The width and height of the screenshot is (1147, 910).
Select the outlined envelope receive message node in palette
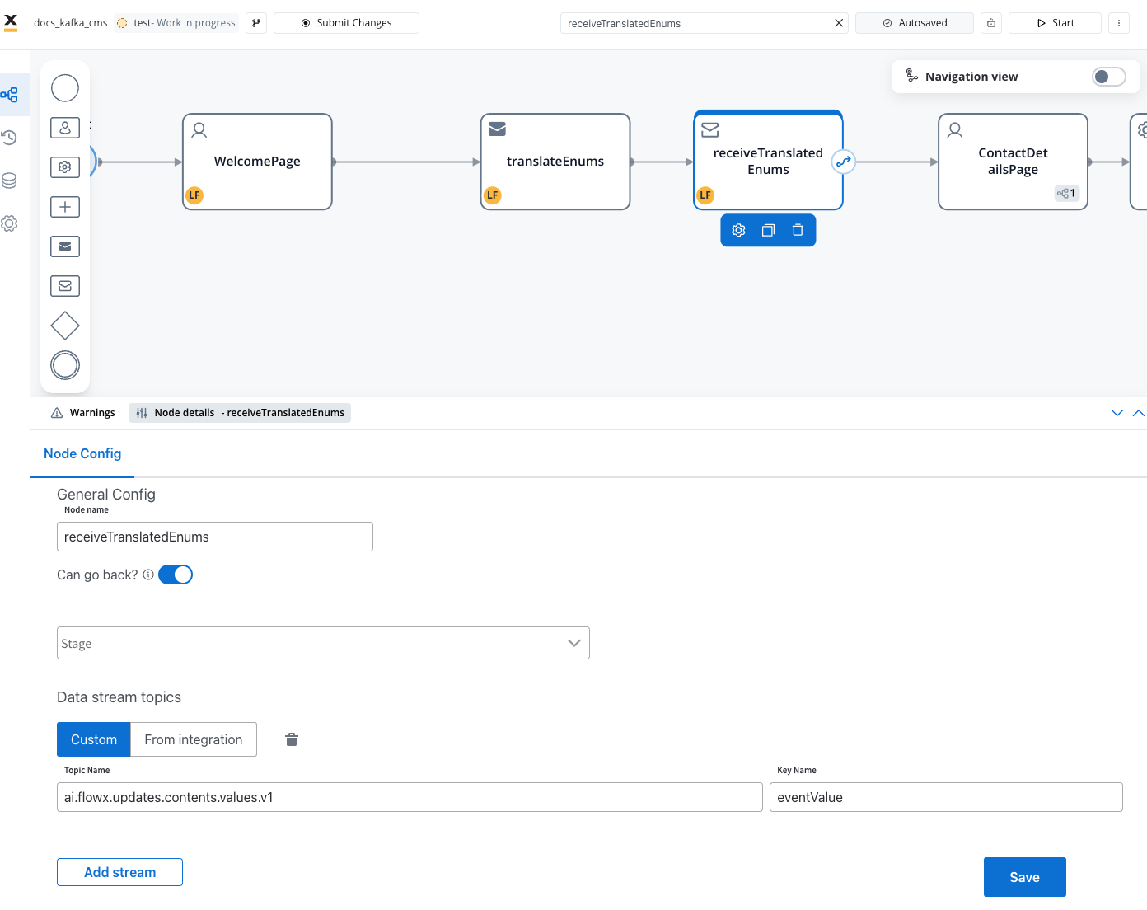point(65,286)
